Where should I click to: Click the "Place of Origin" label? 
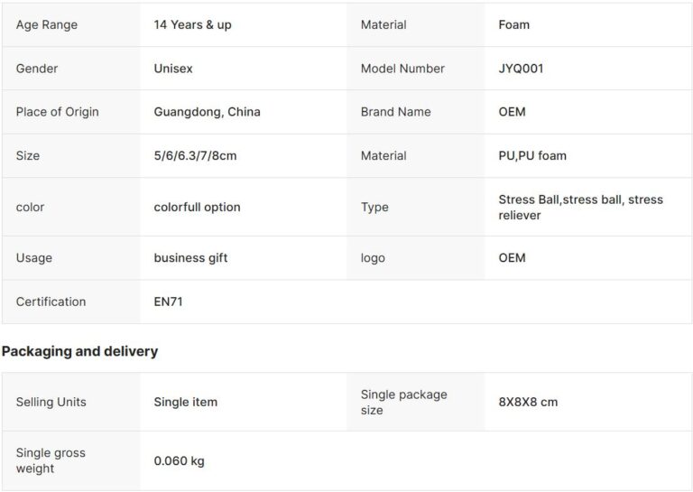click(x=58, y=112)
